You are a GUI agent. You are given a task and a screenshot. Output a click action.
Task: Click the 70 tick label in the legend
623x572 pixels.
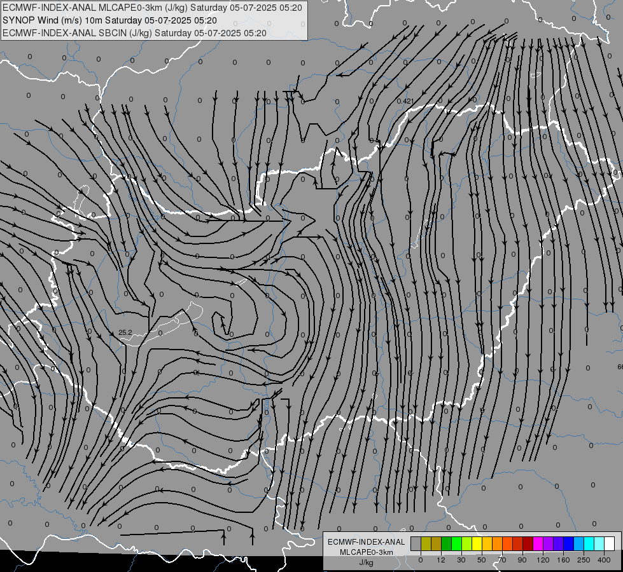pyautogui.click(x=502, y=560)
